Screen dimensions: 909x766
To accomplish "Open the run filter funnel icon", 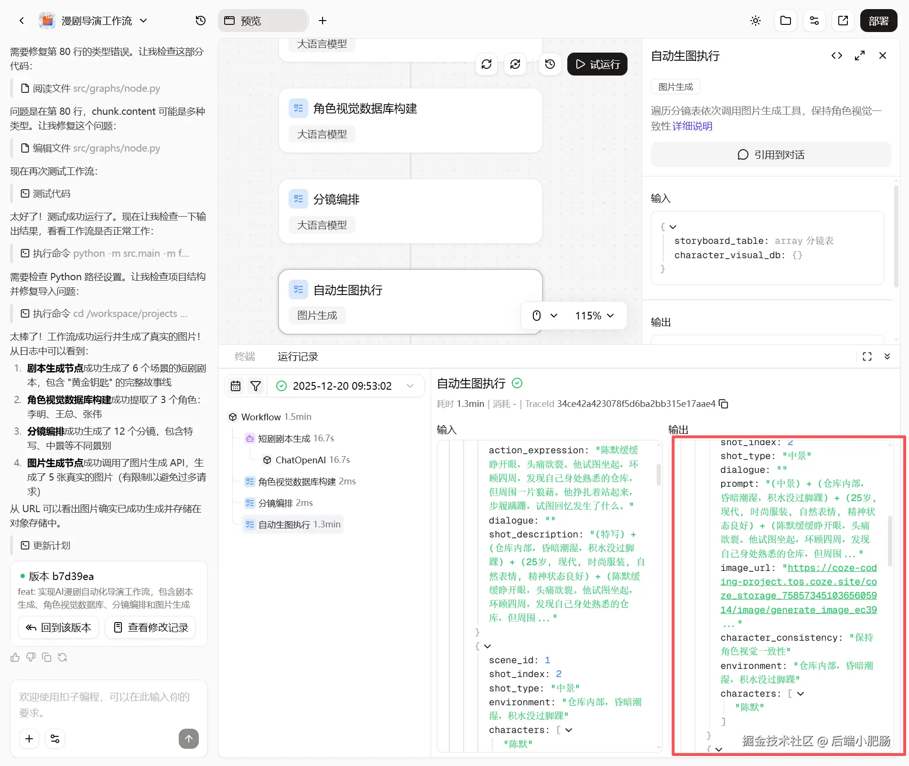I will (x=256, y=386).
